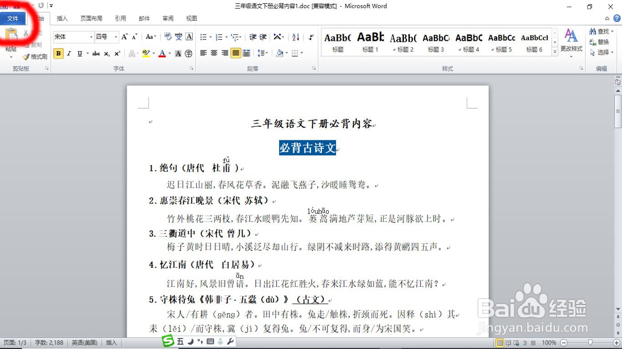Toggle superscript formatting

(x=117, y=53)
